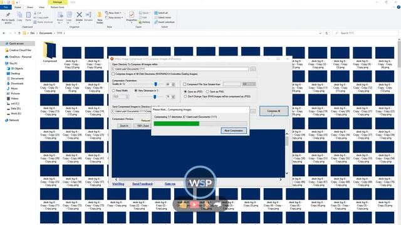Open the Visit Blog link
This screenshot has height=225, width=401.
118,184
